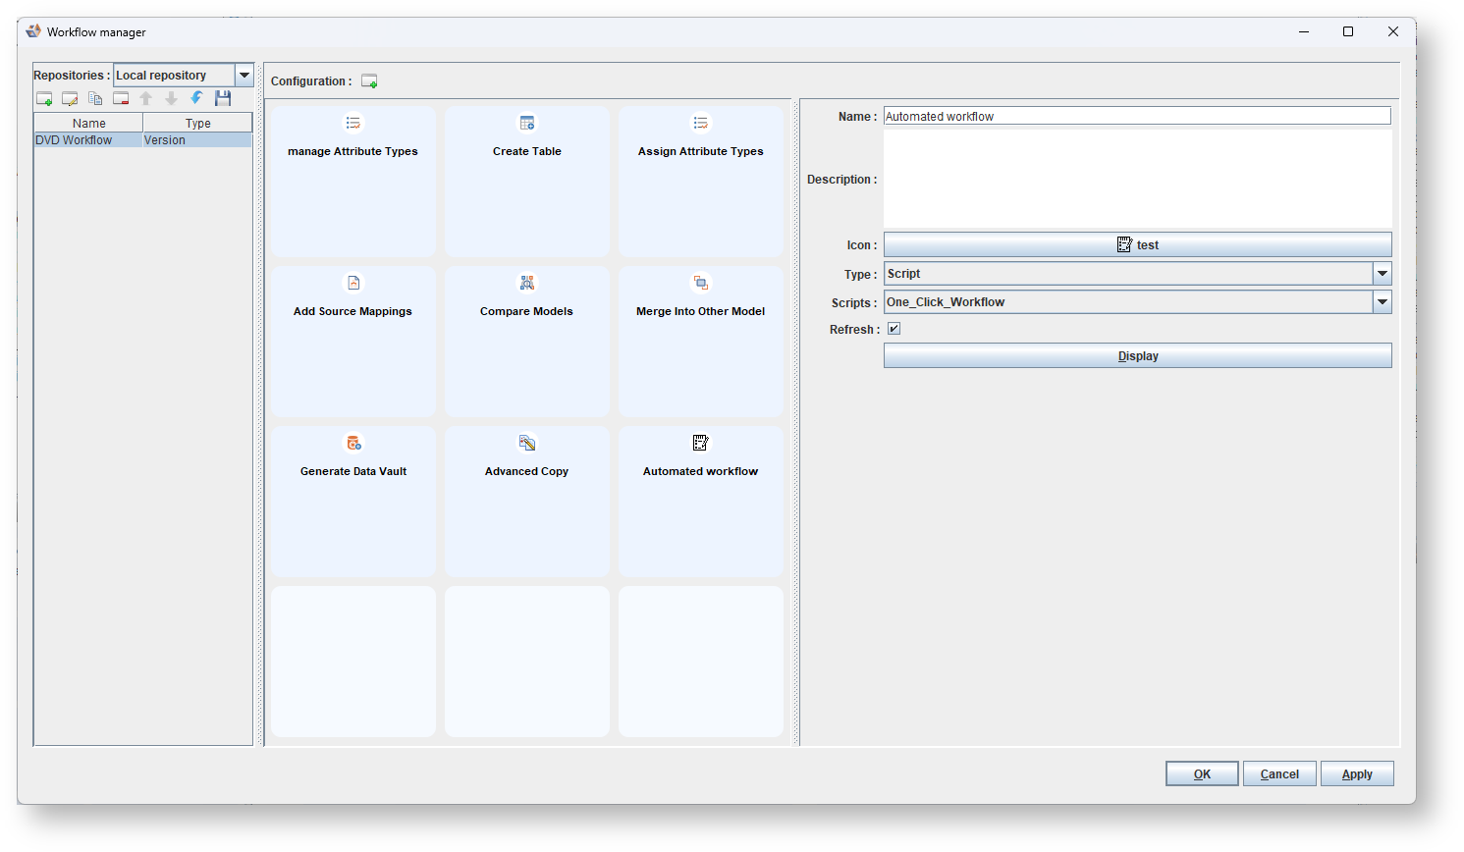Screen dimensions: 1464x852
Task: Select the Compare Models tile icon
Action: [x=527, y=283]
